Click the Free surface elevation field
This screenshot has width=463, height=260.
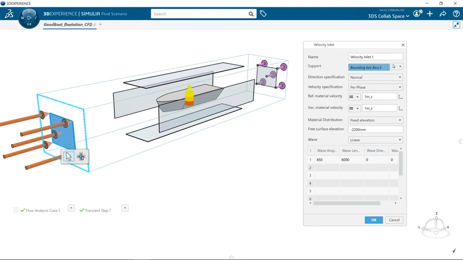pos(375,130)
